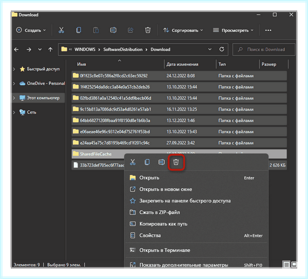Open the Просмотреть view dropdown
This screenshot has width=308, height=279.
(233, 30)
